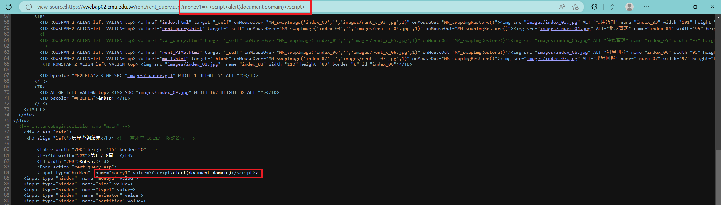
Task: Click line number 84 in gutter
Action: 7,173
